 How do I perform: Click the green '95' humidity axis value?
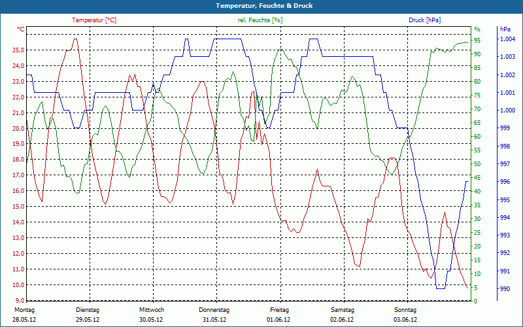point(477,41)
